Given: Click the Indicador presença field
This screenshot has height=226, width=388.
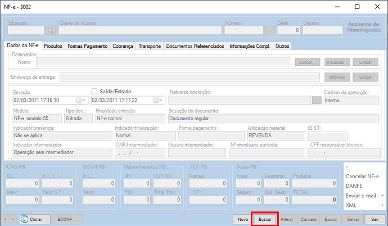Looking at the screenshot, I should click(62, 135).
